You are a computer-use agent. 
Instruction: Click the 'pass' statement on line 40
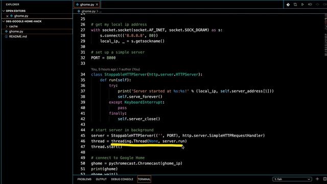[x=122, y=108]
